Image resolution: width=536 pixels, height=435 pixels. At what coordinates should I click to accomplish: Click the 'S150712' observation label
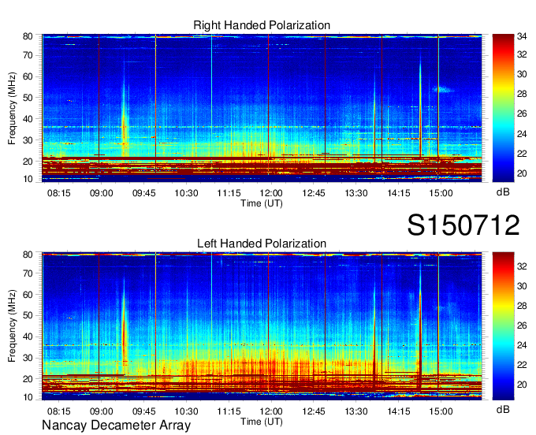(x=463, y=225)
